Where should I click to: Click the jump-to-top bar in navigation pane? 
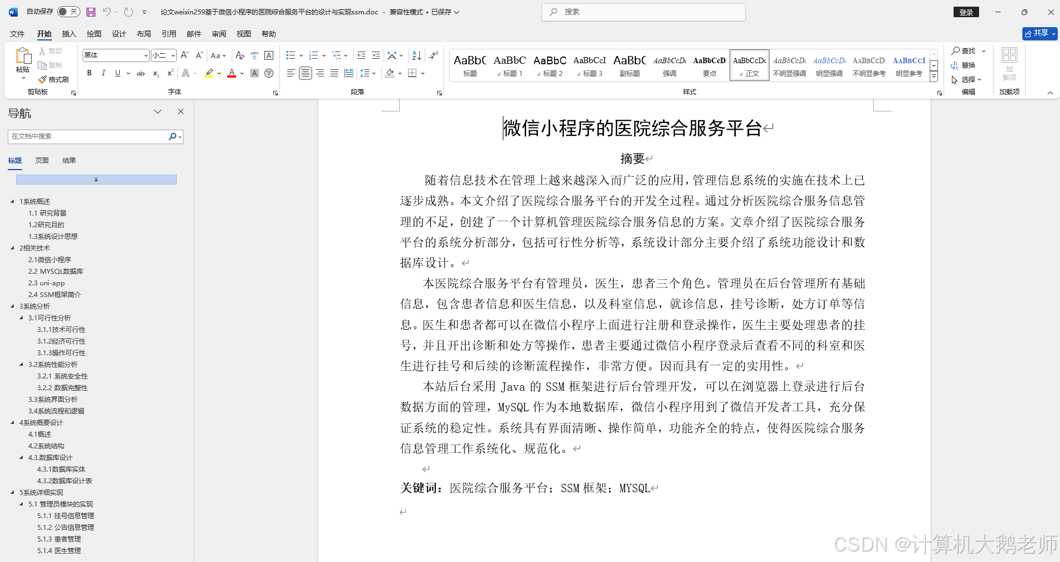pos(96,180)
